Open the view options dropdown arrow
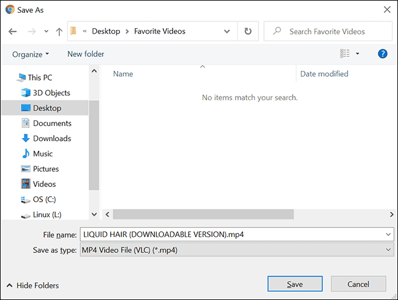Image resolution: width=398 pixels, height=300 pixels. [358, 54]
